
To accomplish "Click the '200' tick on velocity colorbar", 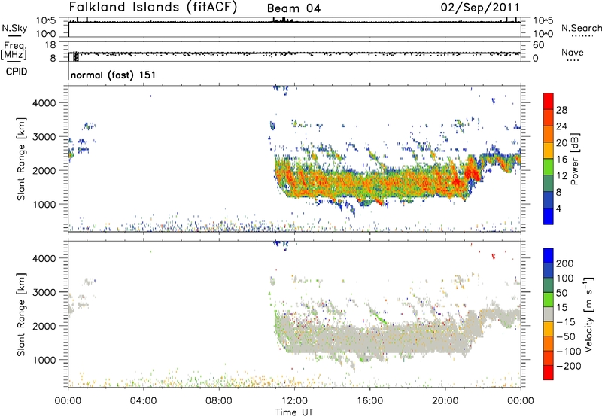I will [565, 263].
